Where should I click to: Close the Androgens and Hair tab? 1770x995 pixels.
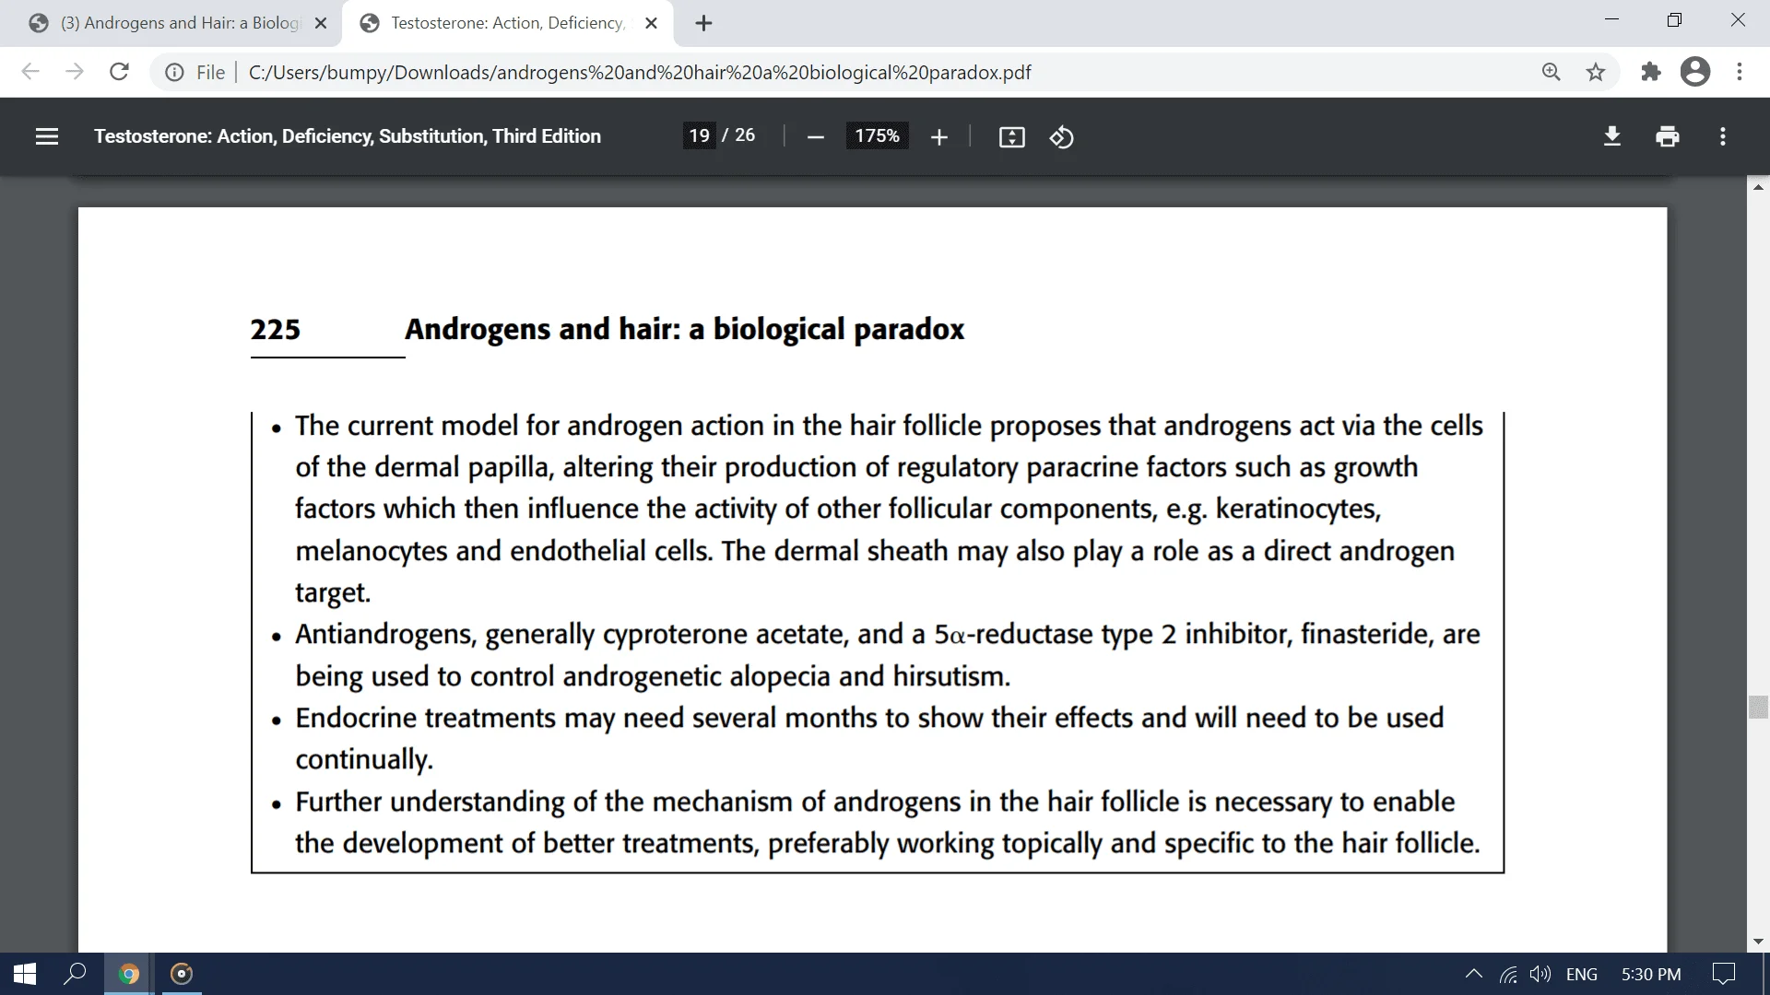(x=320, y=23)
